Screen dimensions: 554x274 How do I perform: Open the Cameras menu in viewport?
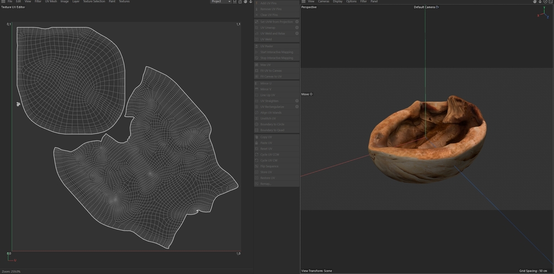pos(323,2)
